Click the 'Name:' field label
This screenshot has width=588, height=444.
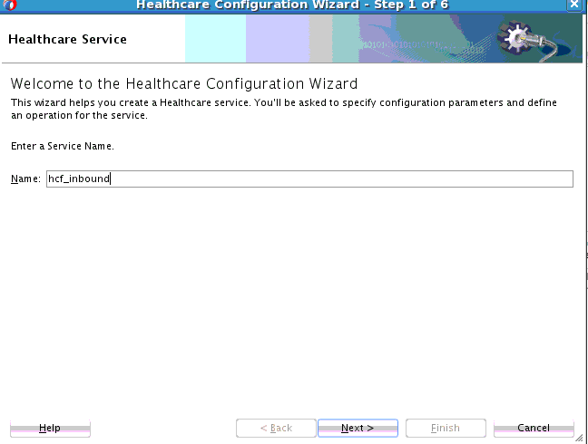25,179
